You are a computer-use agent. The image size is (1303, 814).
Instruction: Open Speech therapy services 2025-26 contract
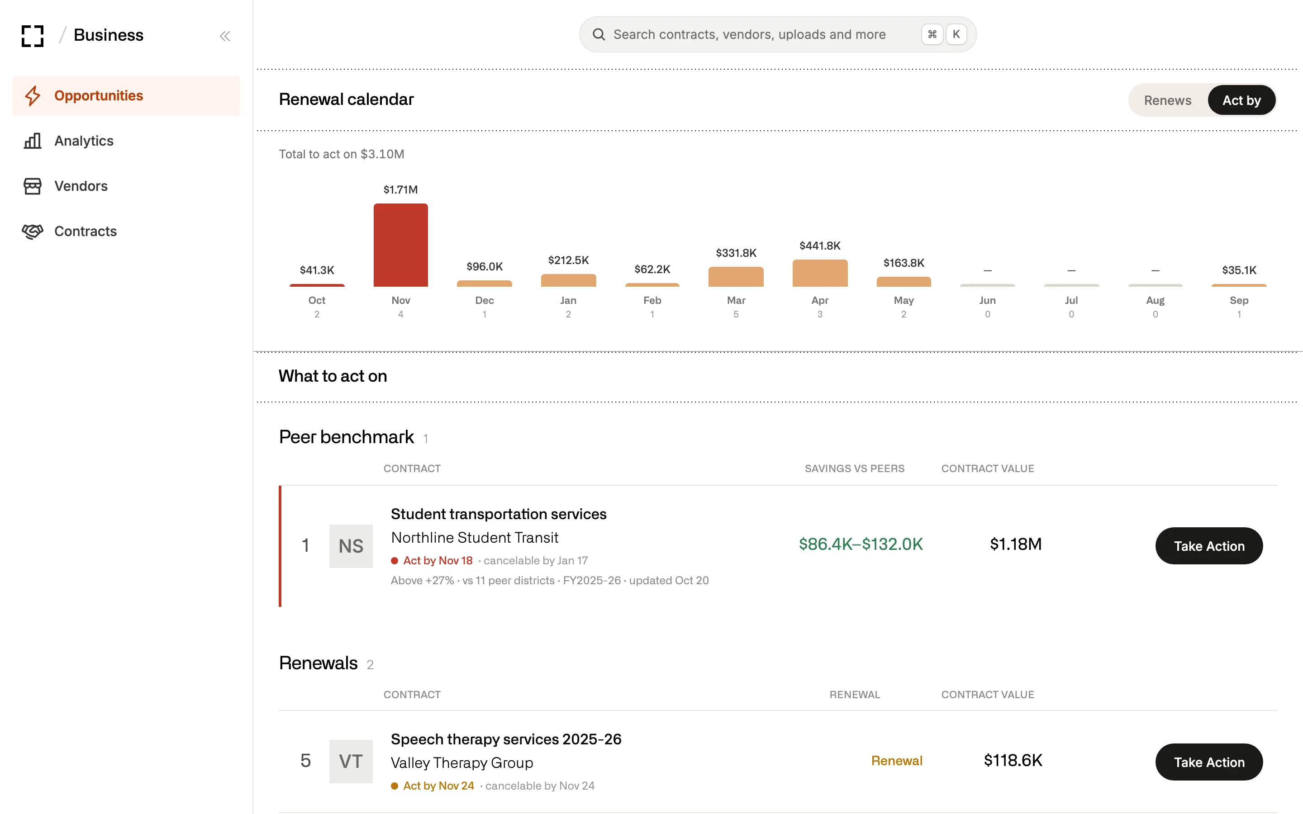pos(506,739)
